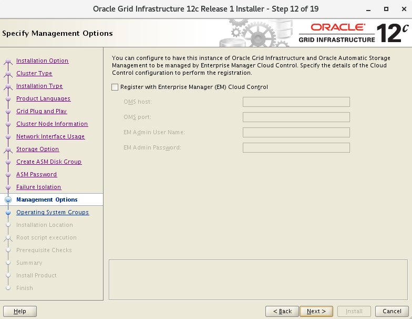Open Cluster Node Information step
The image size is (412, 319).
click(x=52, y=124)
